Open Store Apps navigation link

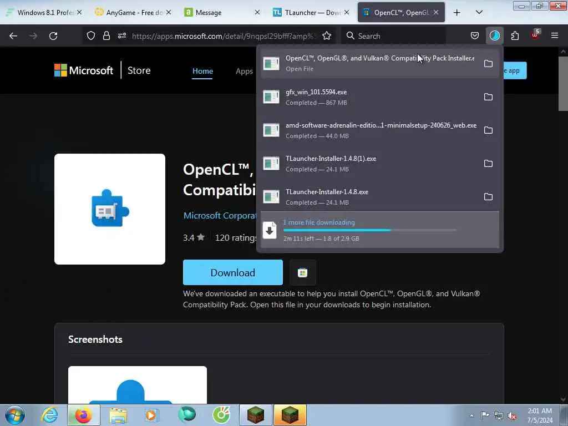tap(244, 71)
